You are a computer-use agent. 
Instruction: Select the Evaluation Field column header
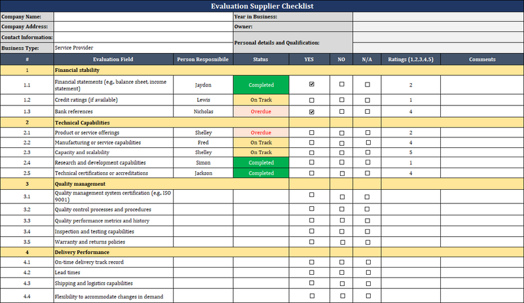(x=113, y=59)
